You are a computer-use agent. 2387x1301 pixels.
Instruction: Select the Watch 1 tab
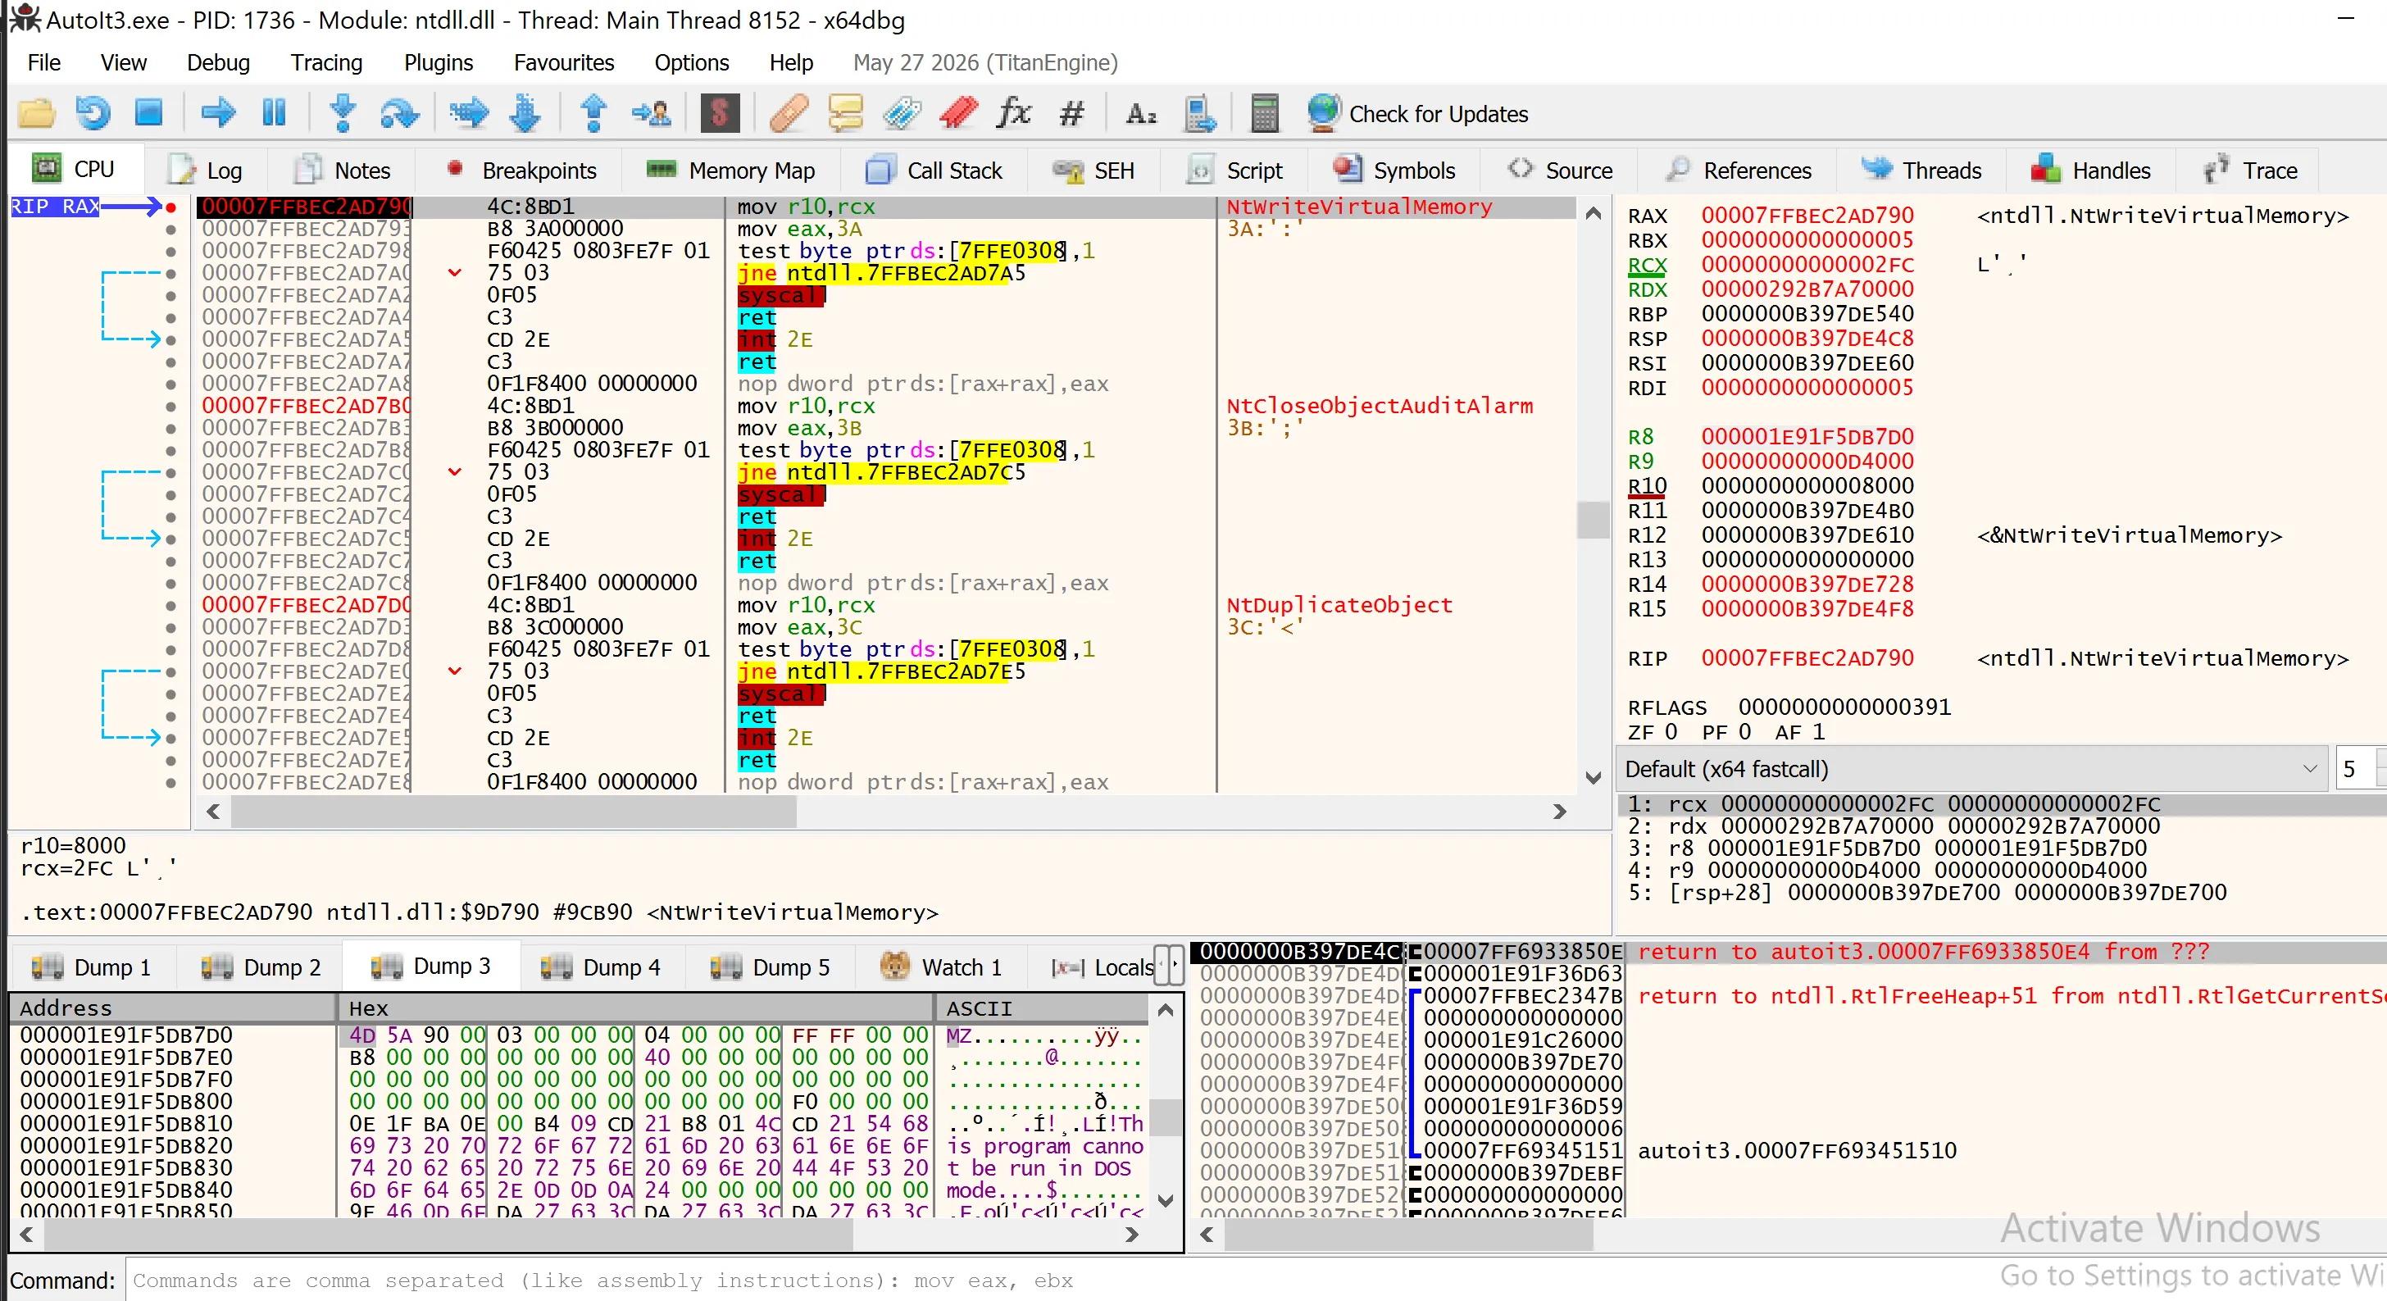[942, 967]
